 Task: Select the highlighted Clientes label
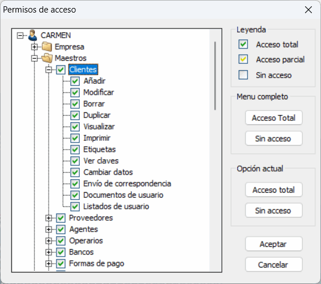pyautogui.click(x=83, y=70)
